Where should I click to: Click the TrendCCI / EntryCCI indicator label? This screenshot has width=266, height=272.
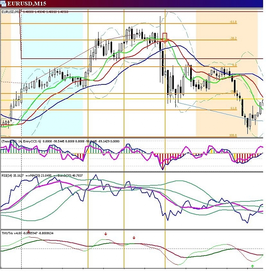(60, 141)
